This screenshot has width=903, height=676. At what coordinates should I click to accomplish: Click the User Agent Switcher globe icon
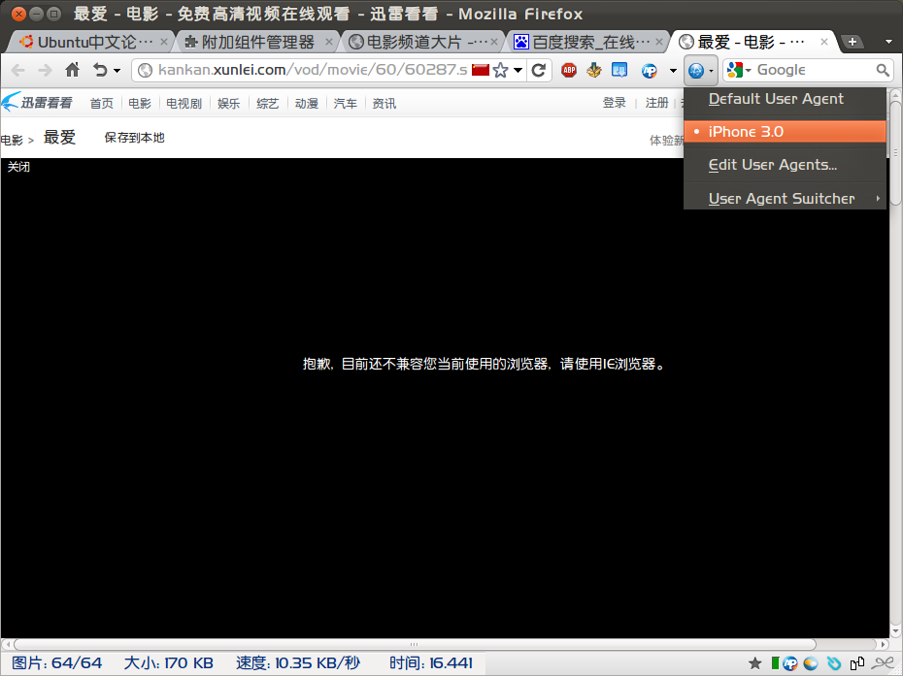pyautogui.click(x=695, y=71)
